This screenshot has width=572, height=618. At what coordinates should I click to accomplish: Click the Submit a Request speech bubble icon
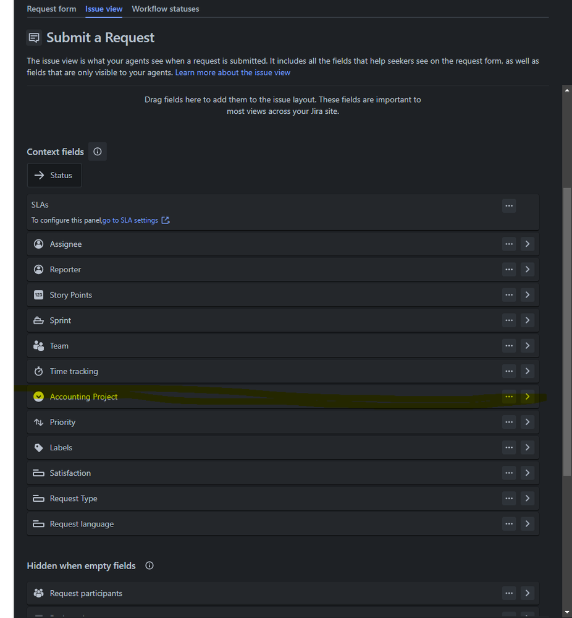point(34,37)
